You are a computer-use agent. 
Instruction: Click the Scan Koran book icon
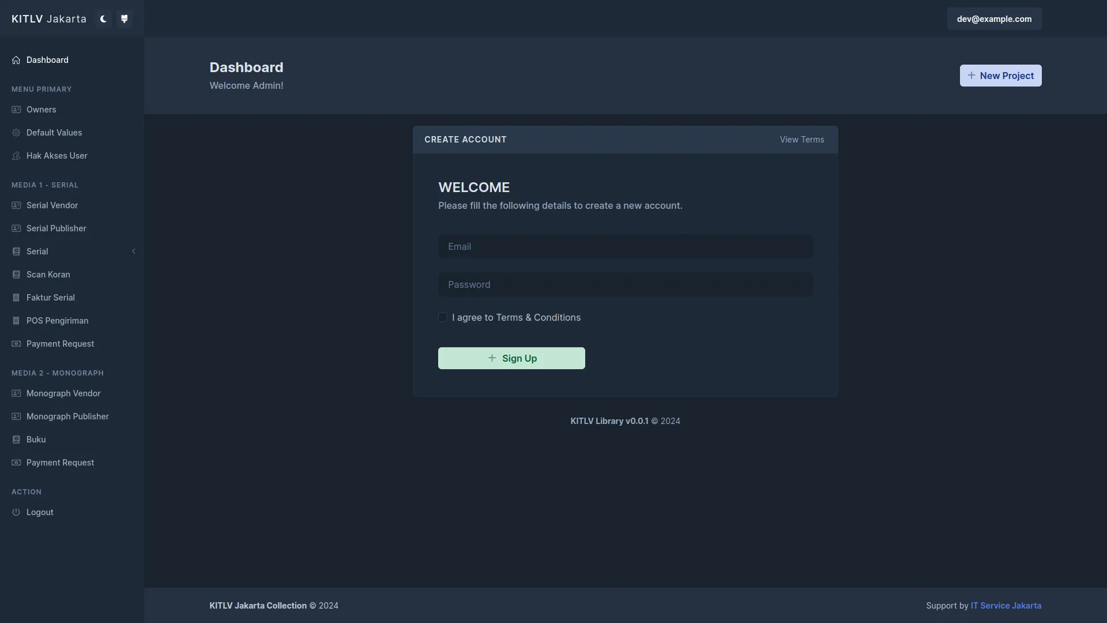[16, 275]
